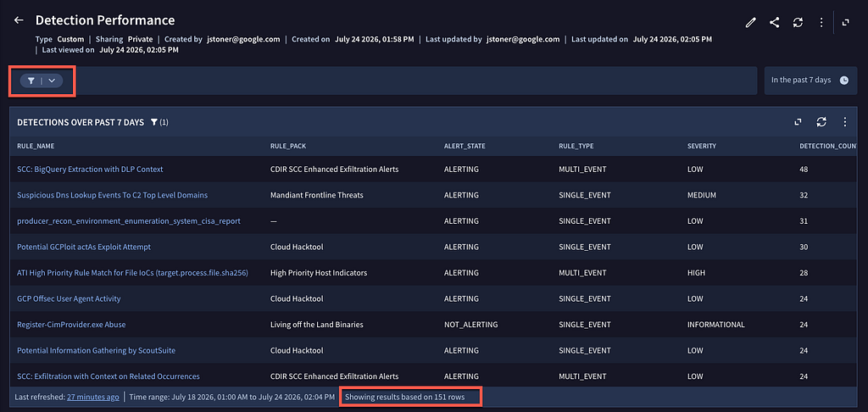Edit dashboard with the pencil icon
This screenshot has width=868, height=412.
(x=751, y=22)
